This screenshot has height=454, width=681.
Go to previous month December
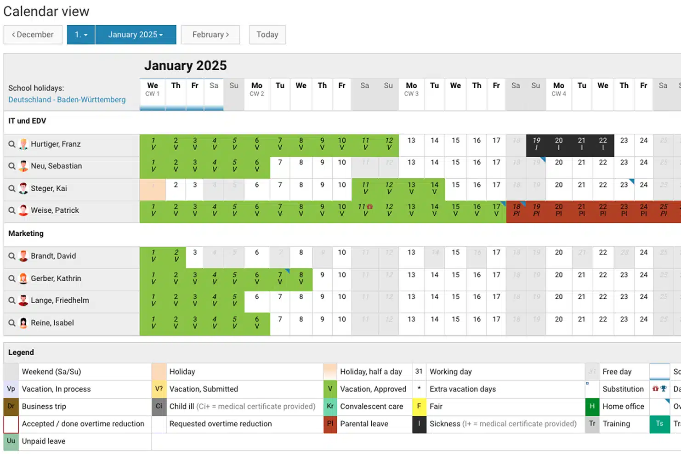[x=33, y=34]
